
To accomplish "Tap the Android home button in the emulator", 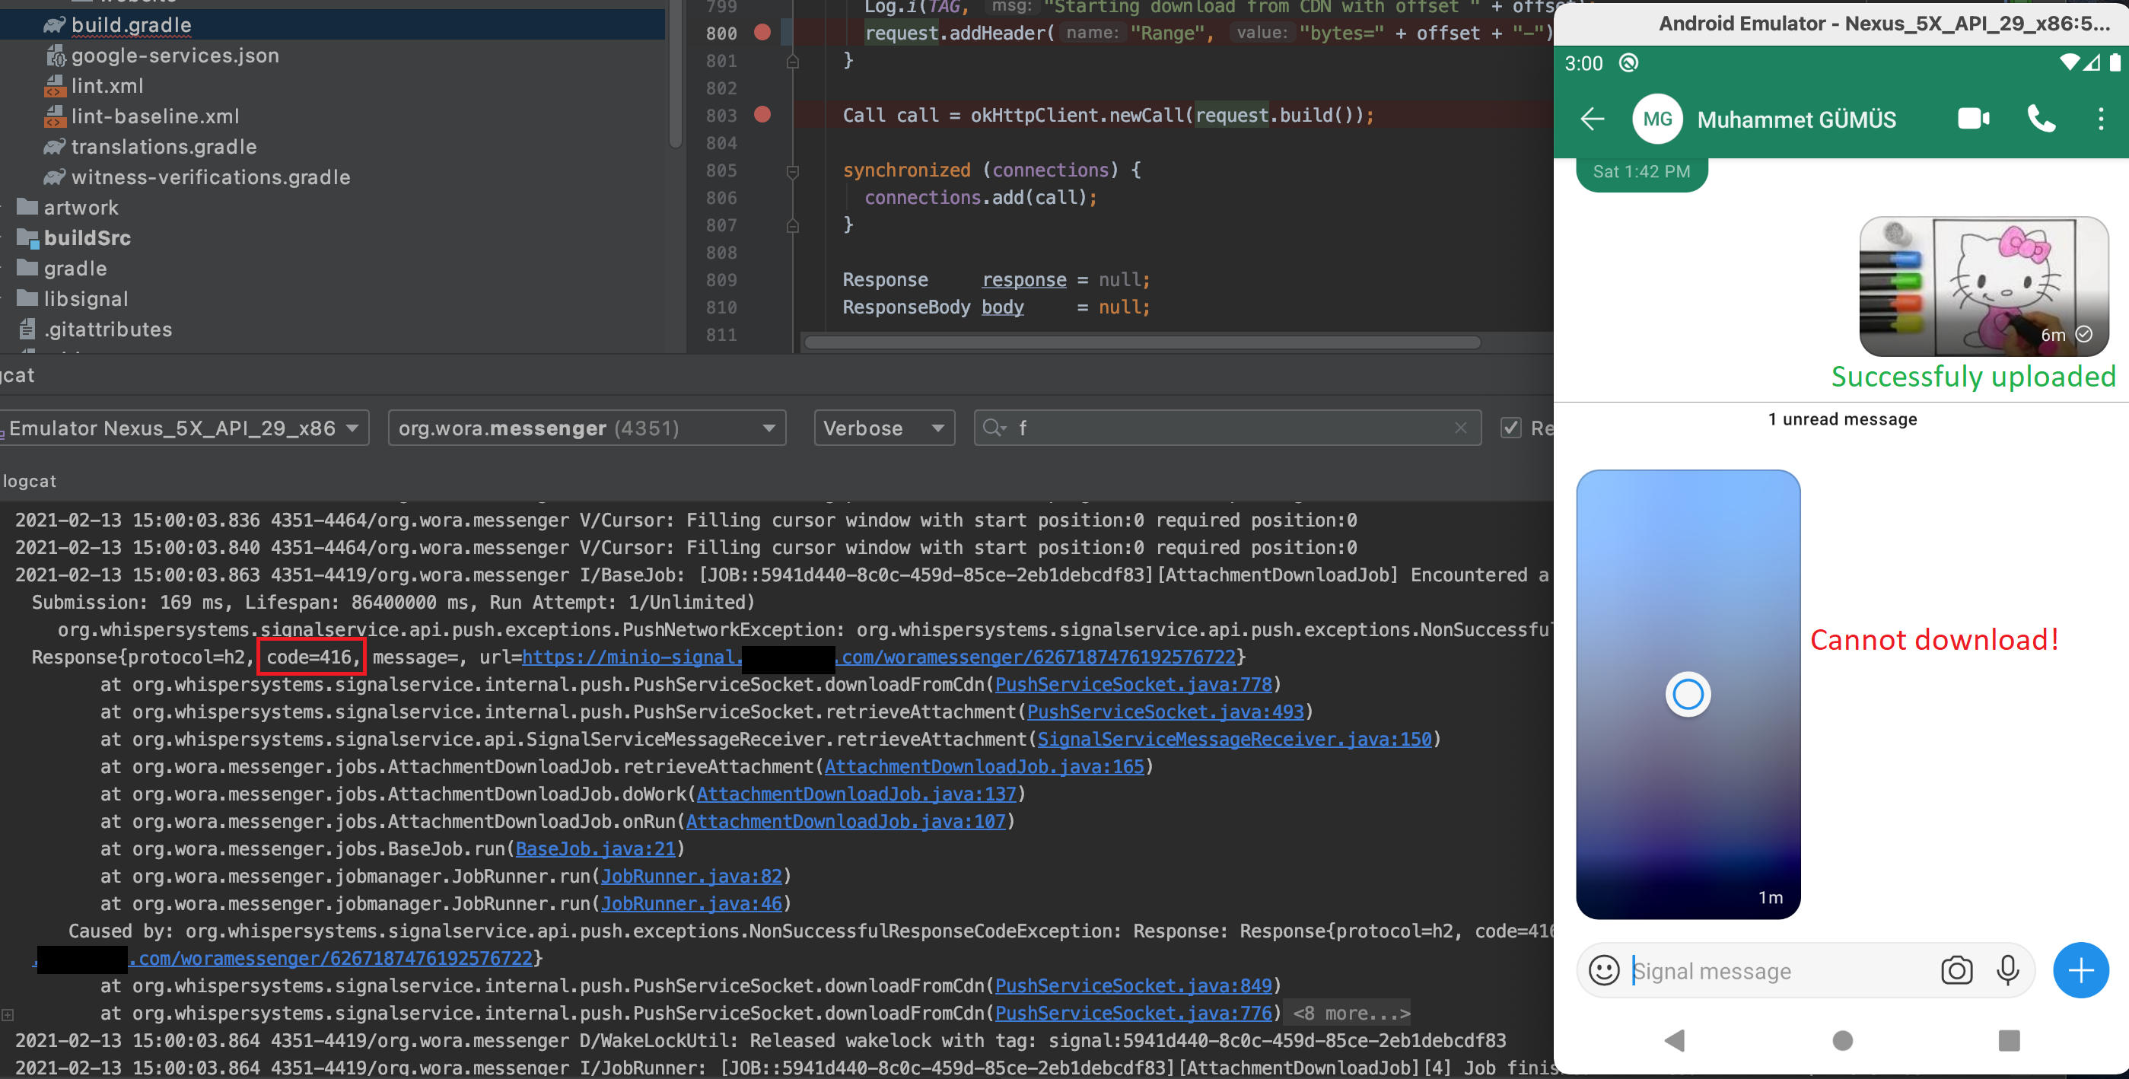I will 1842,1041.
